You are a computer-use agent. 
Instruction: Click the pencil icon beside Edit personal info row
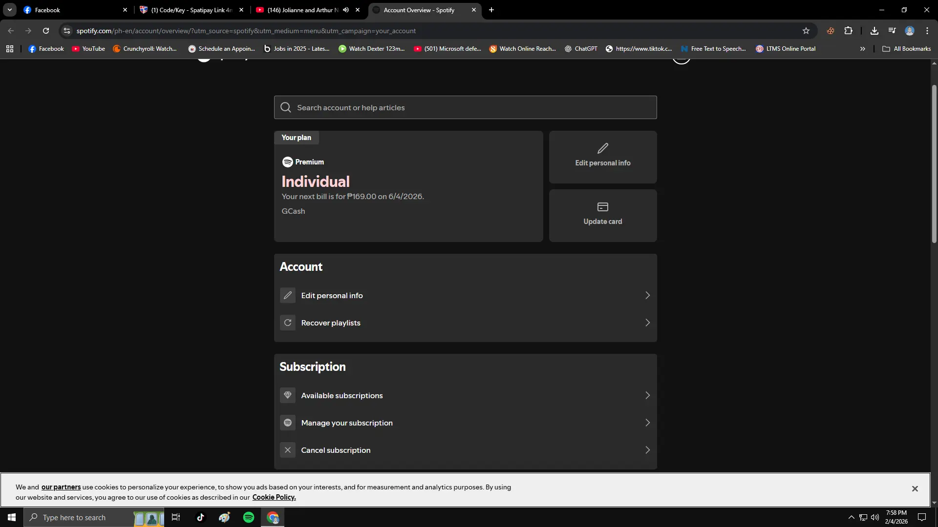point(288,295)
